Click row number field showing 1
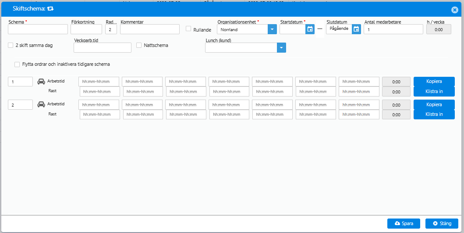This screenshot has width=464, height=233. 21,82
